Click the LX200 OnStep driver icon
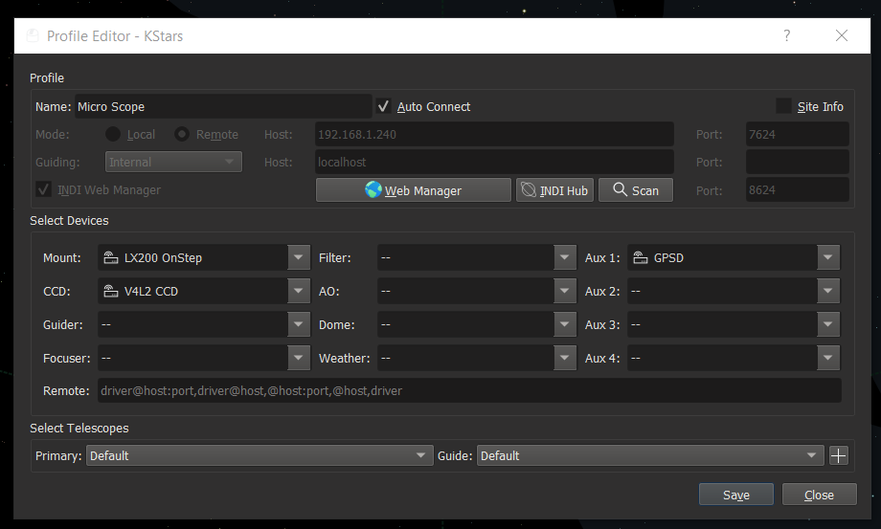Image resolution: width=881 pixels, height=529 pixels. (111, 258)
